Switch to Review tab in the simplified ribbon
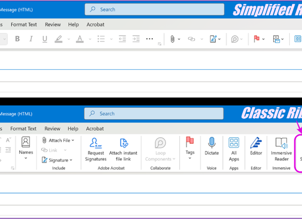Viewport: 302px width, 219px height. click(x=53, y=25)
